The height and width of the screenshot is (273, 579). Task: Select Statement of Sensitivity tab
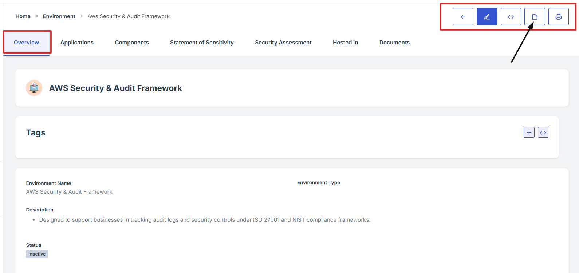(x=202, y=43)
